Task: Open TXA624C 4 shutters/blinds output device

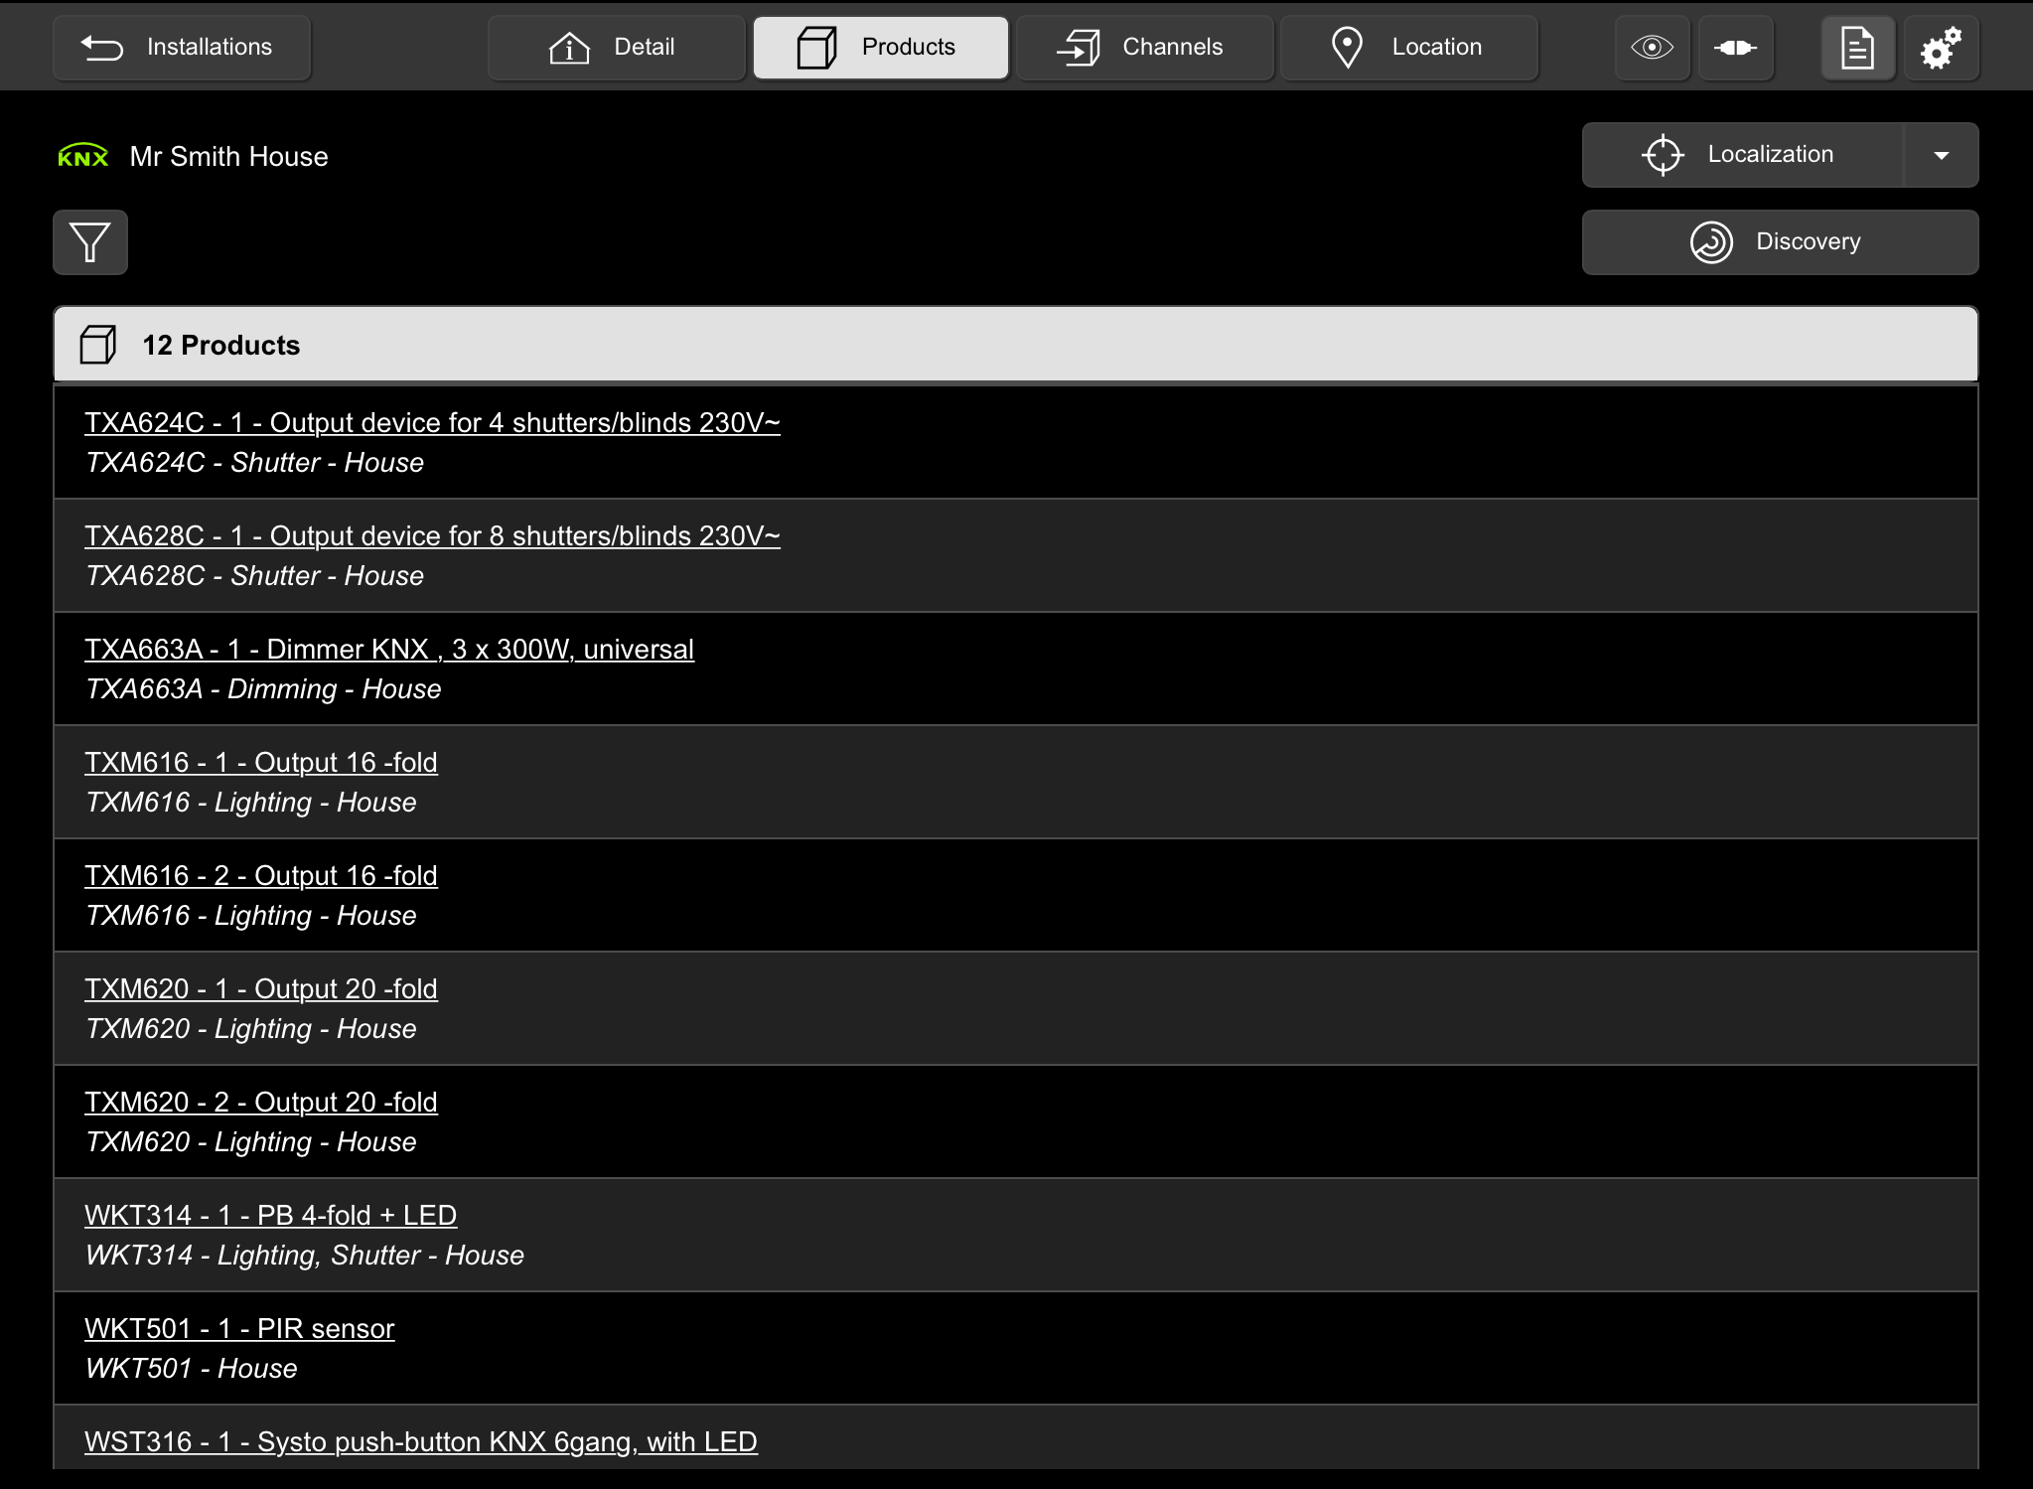Action: 432,422
